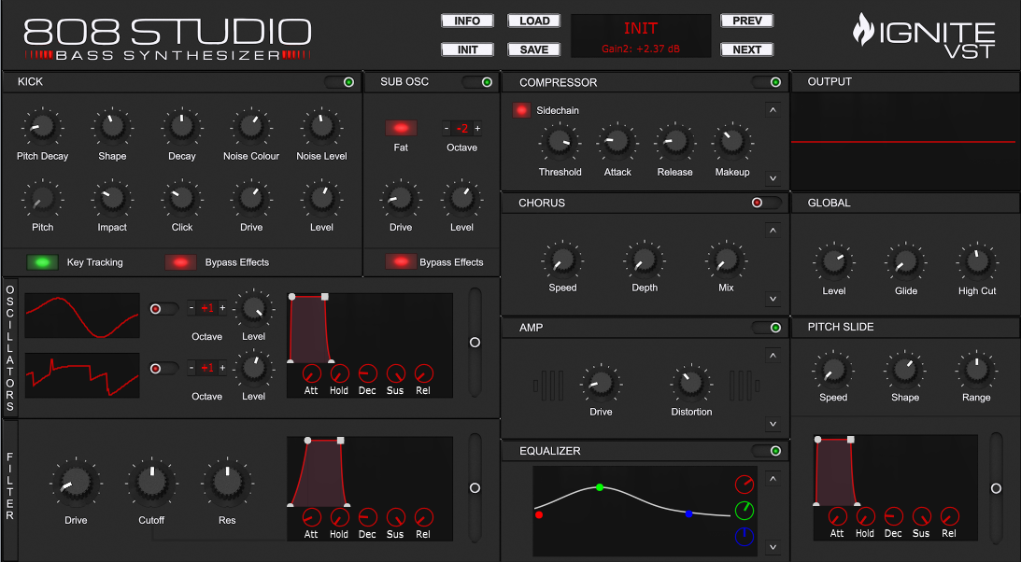
Task: Toggle the sine oscillator on/off switch
Action: (x=163, y=309)
